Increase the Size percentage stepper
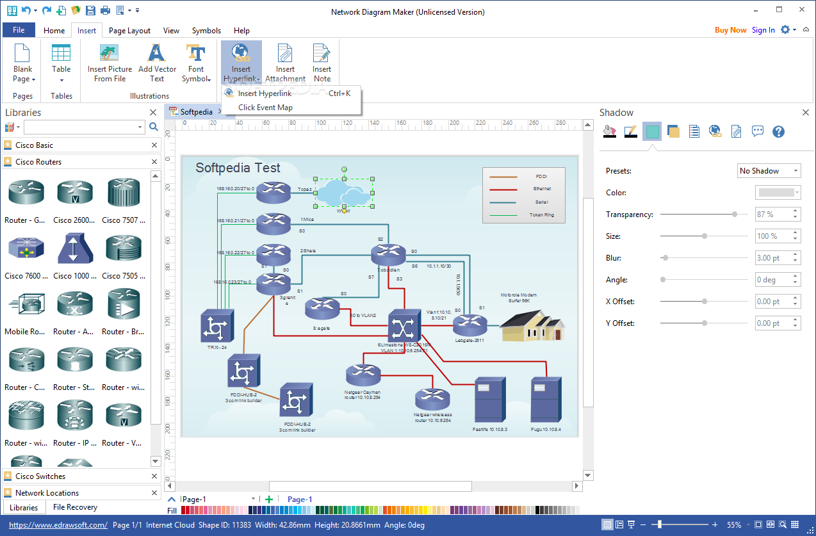 [796, 233]
